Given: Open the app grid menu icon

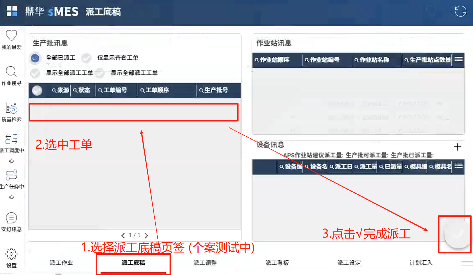Looking at the screenshot, I should pyautogui.click(x=12, y=11).
